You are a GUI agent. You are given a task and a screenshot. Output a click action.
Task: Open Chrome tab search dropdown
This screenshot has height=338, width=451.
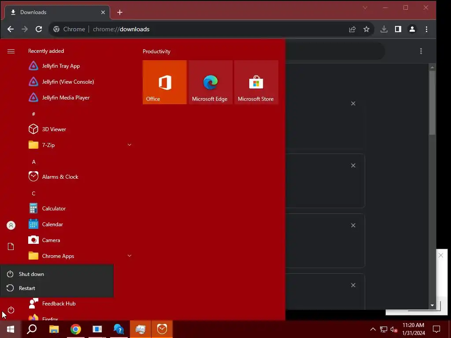tap(365, 8)
